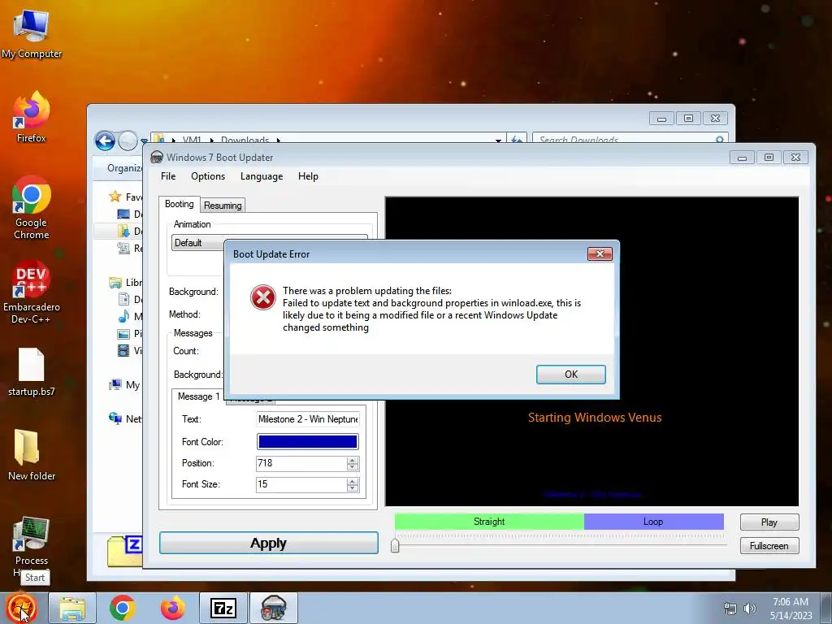The image size is (832, 624).
Task: Click the Music note icon in Explorer sidebar
Action: (123, 317)
